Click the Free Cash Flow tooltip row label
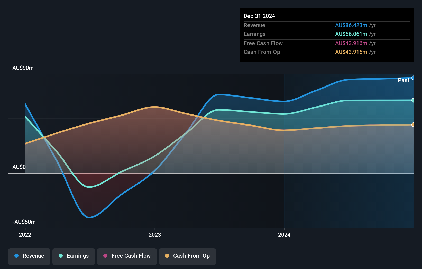Screen dimensions: 422x269 click(263, 43)
